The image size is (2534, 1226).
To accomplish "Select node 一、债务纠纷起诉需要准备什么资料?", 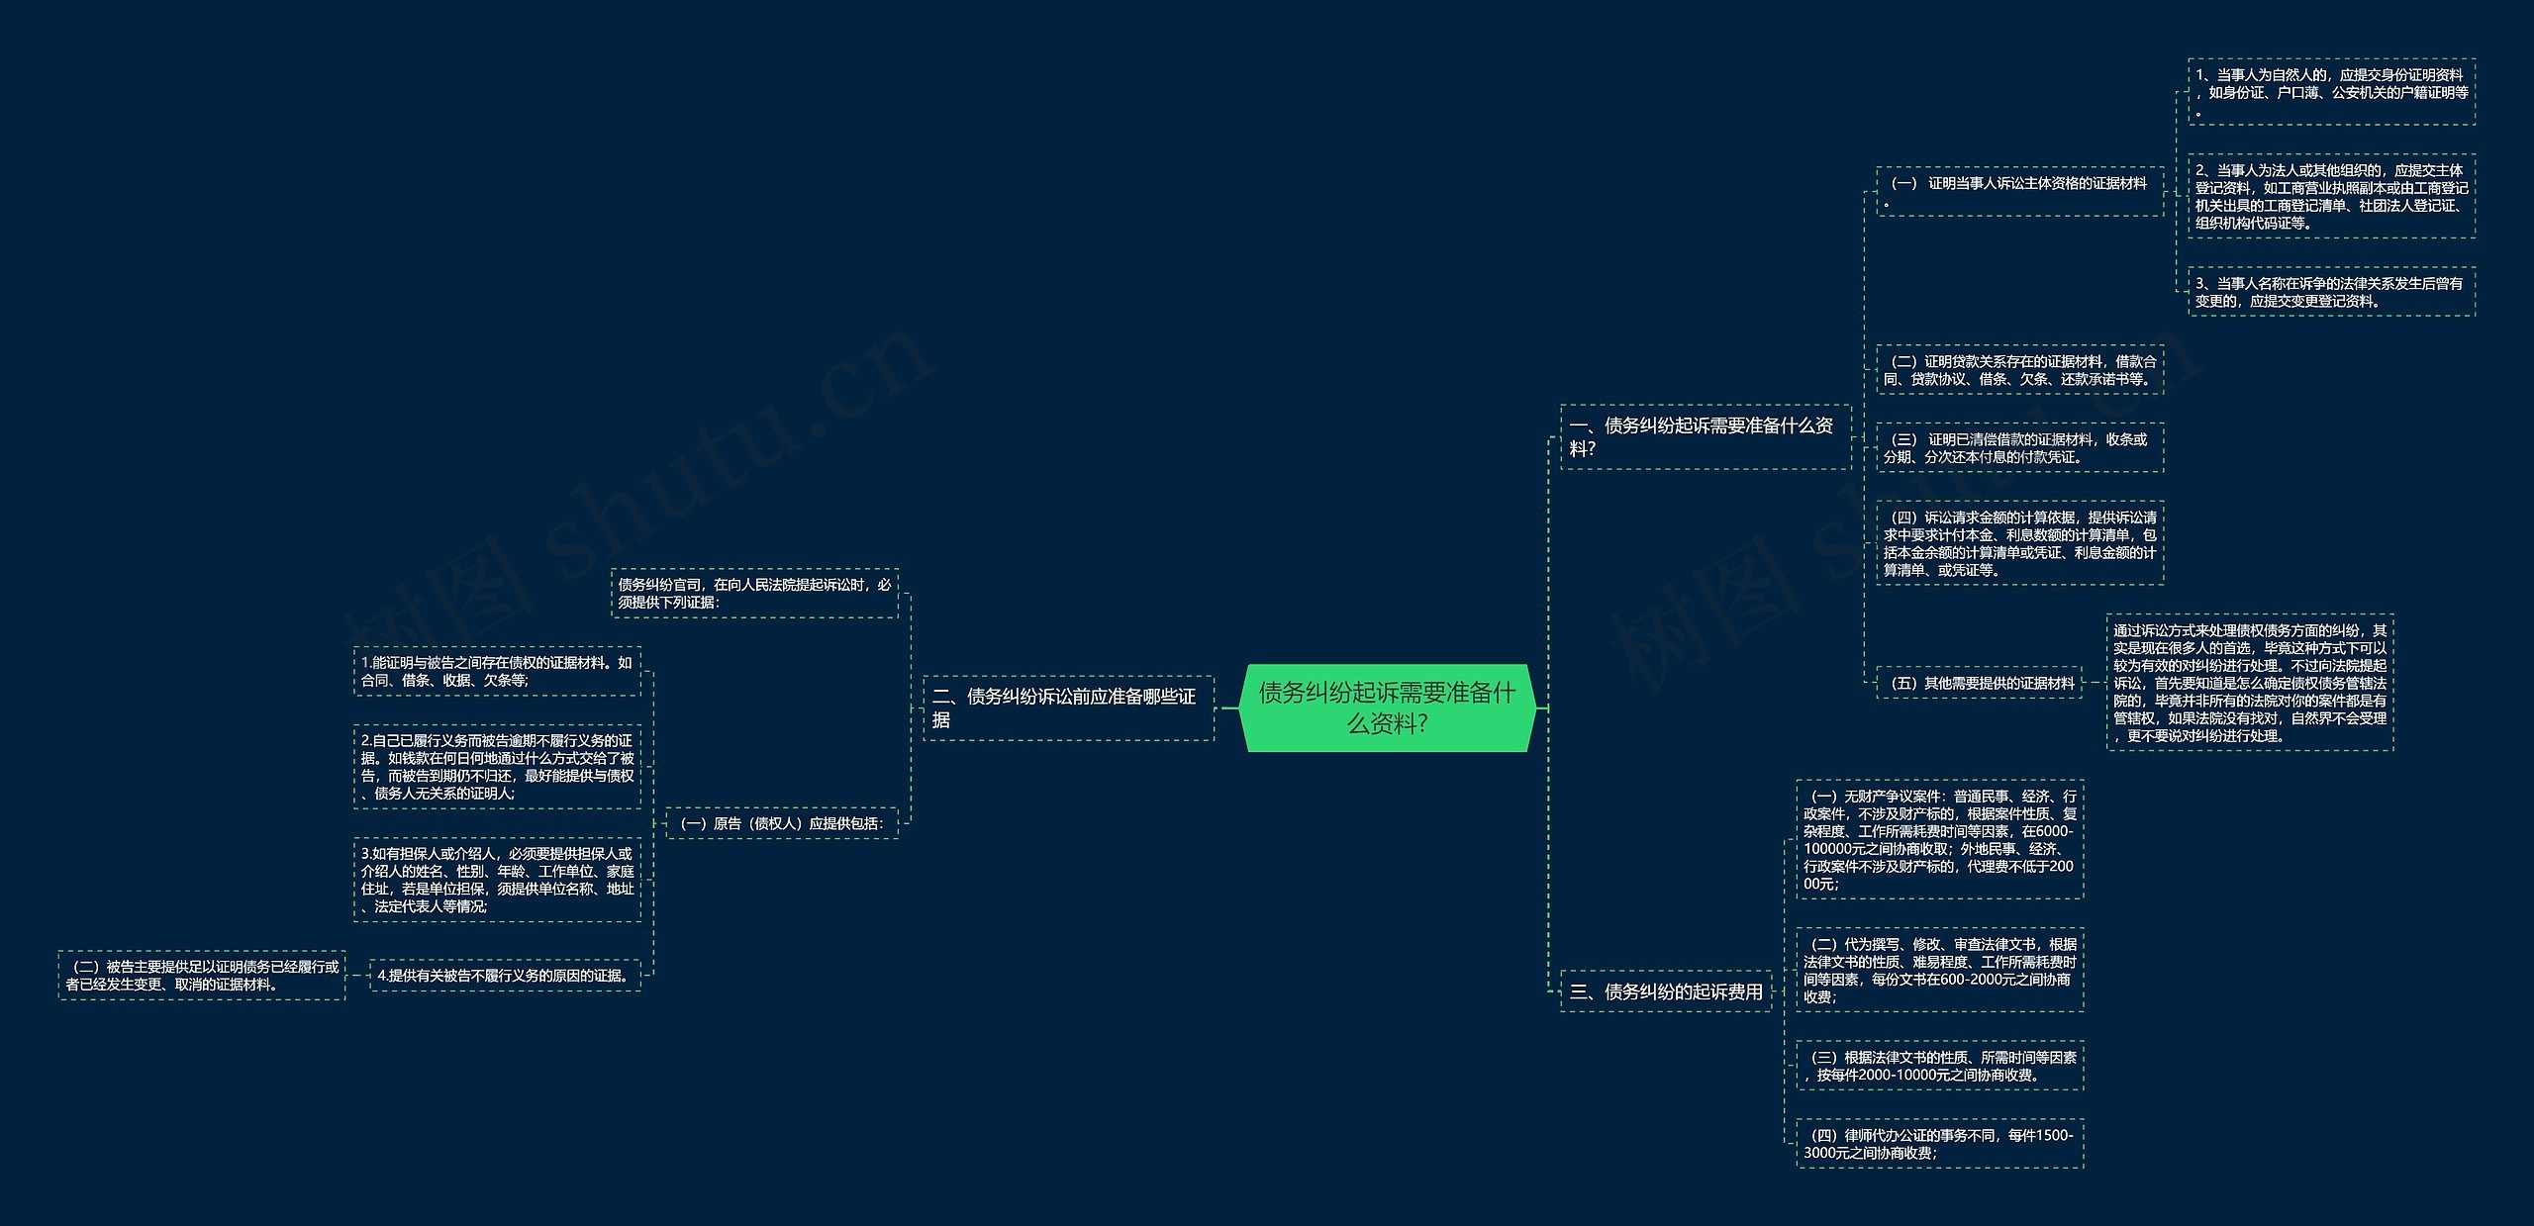I will click(x=1706, y=436).
